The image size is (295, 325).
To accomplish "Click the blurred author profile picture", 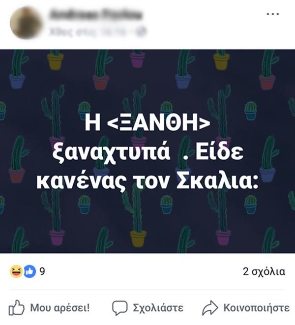I will [26, 23].
